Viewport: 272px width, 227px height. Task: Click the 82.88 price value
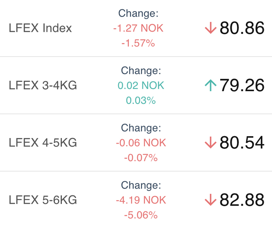pos(242,200)
